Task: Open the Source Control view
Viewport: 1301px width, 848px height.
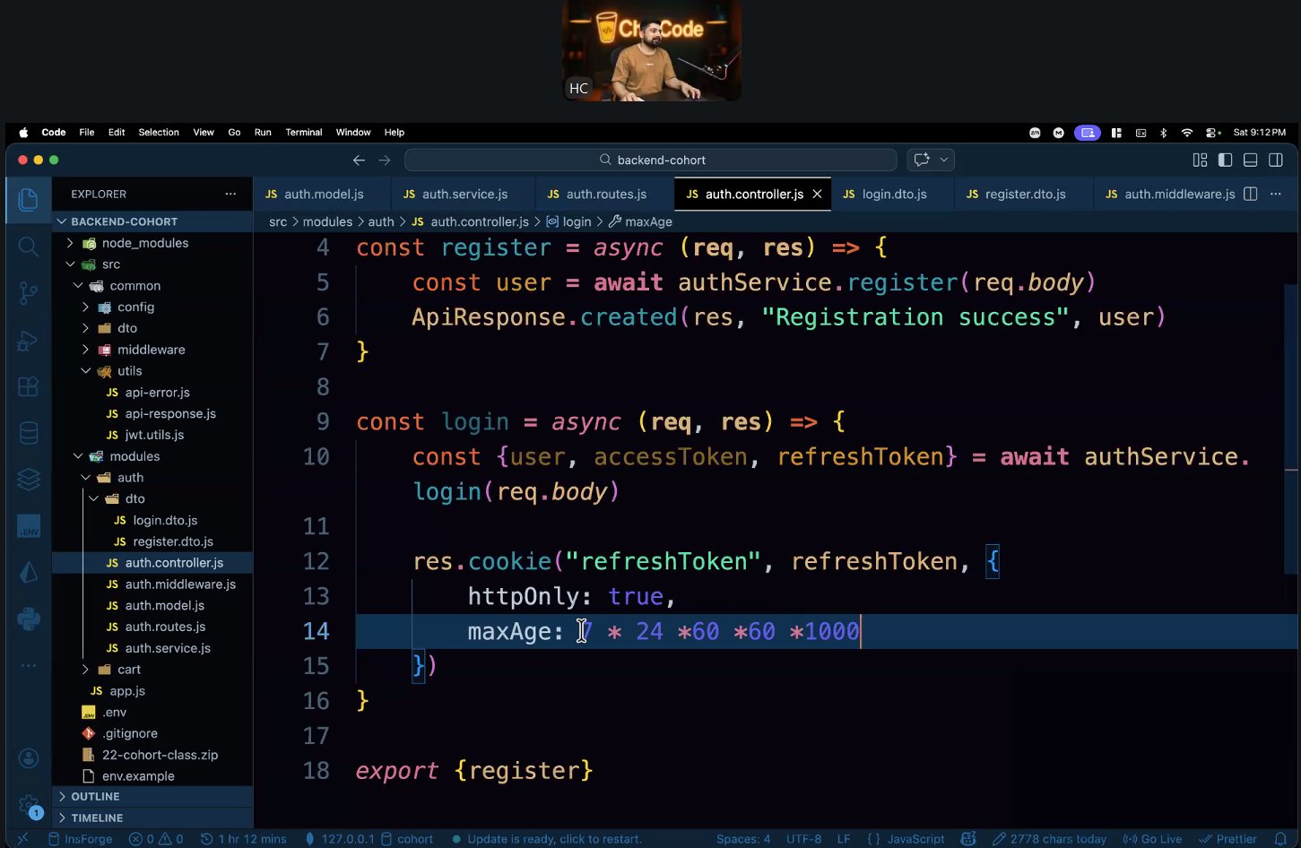Action: [28, 293]
